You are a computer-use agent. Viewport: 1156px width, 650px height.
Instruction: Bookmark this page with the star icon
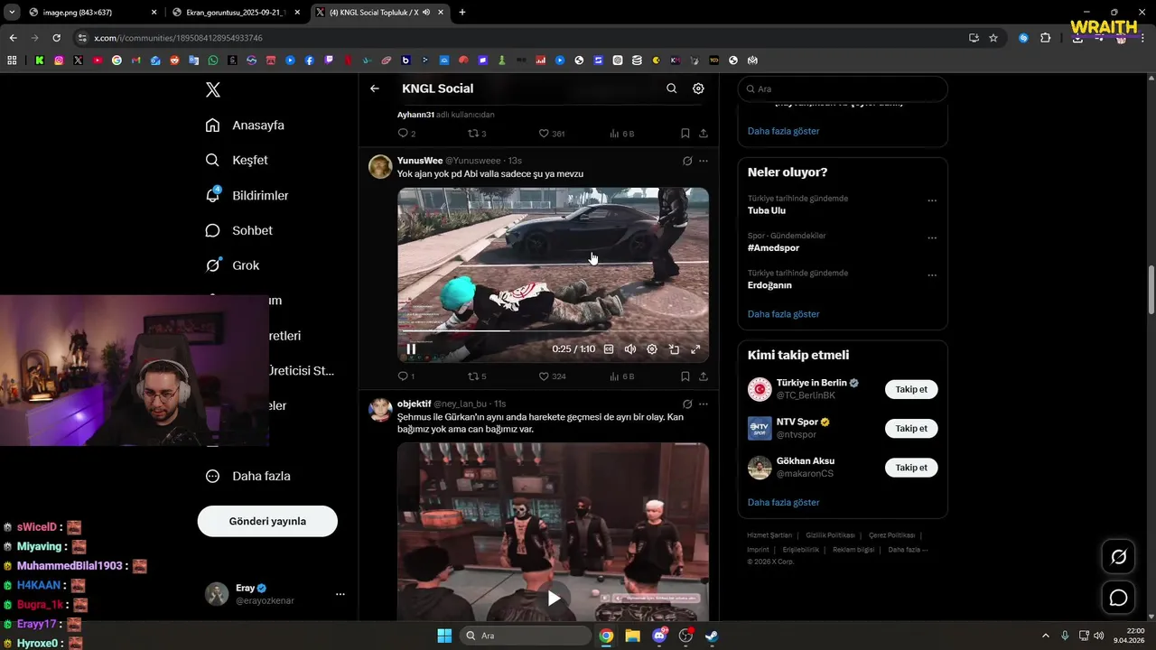[x=993, y=38]
